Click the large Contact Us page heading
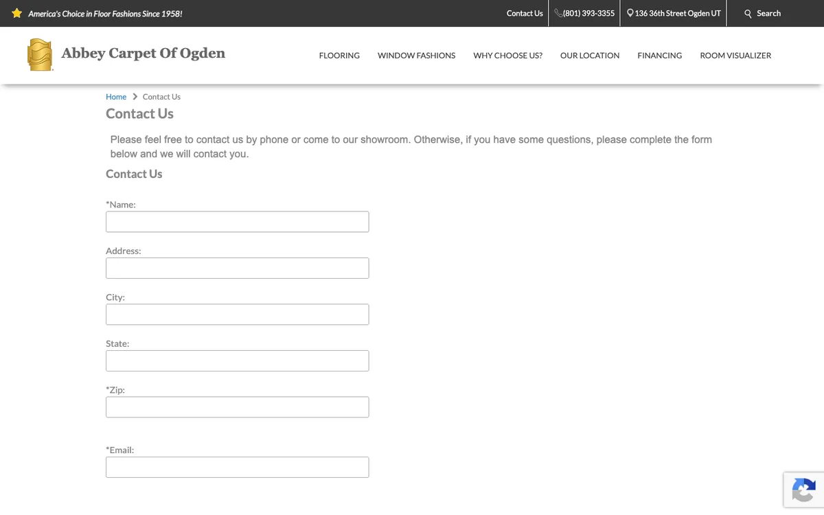 coord(139,114)
